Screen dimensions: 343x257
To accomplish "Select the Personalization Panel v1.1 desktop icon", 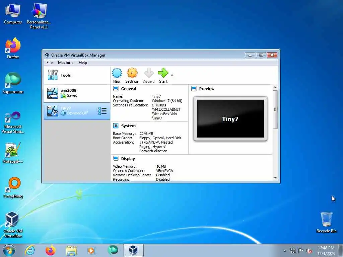I will [x=39, y=16].
